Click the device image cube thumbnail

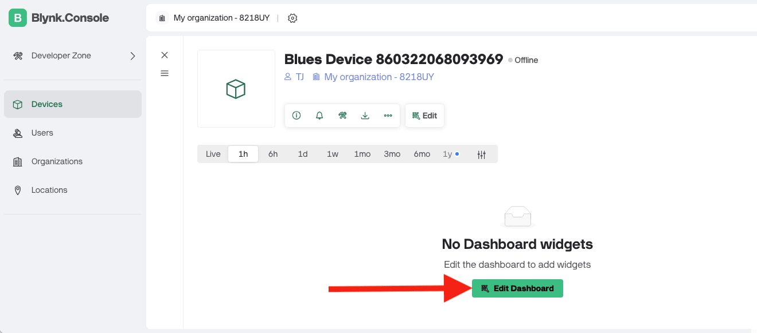[236, 89]
